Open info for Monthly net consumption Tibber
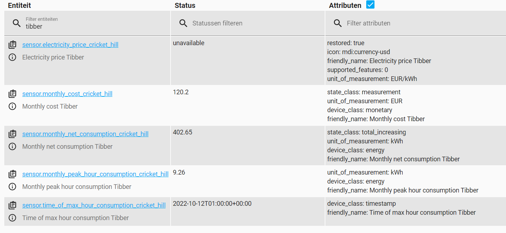The image size is (506, 233). click(x=13, y=146)
